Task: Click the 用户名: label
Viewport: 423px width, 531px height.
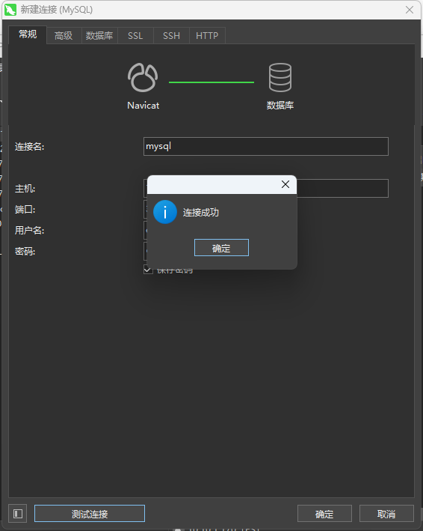Action: [x=29, y=231]
